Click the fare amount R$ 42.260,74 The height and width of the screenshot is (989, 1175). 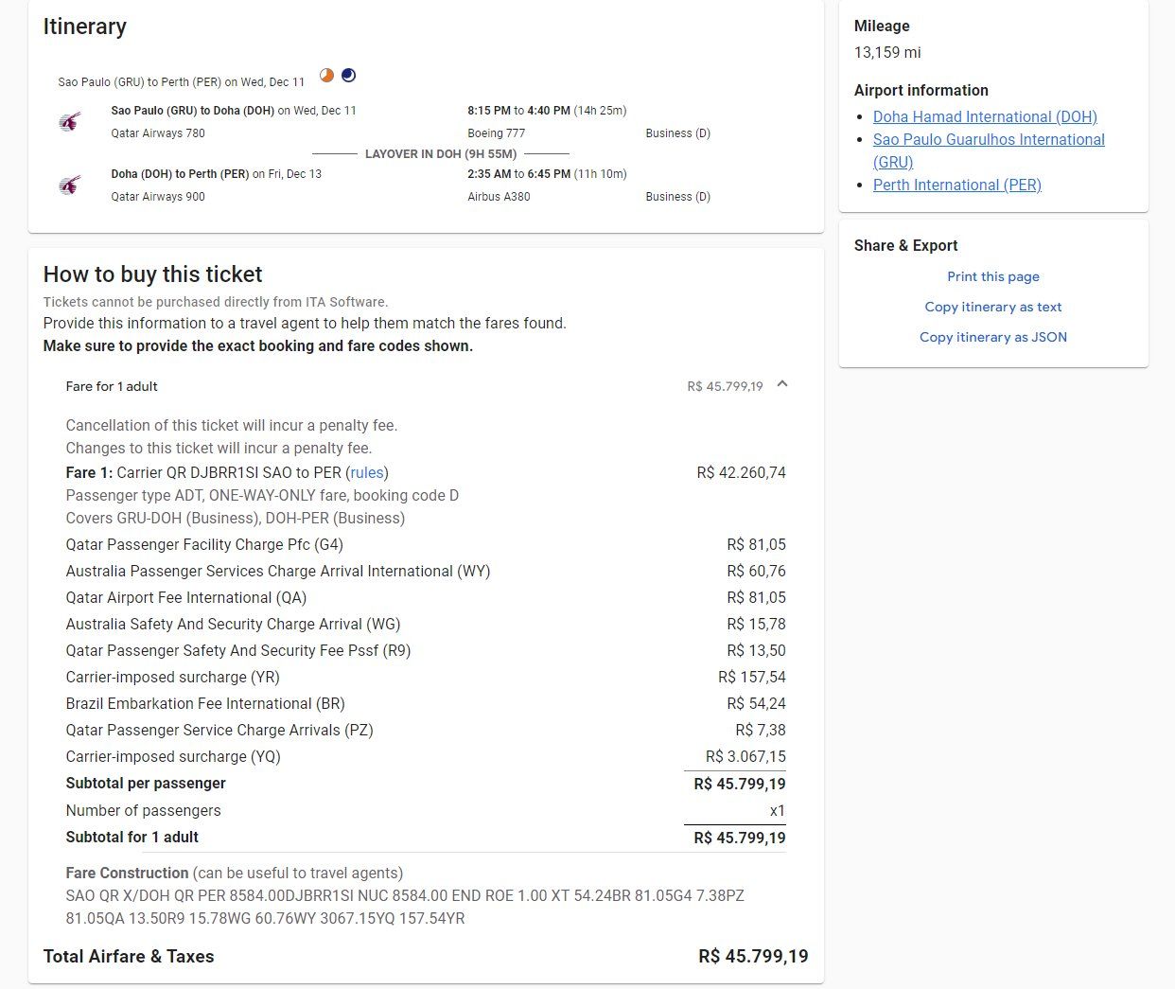coord(741,472)
